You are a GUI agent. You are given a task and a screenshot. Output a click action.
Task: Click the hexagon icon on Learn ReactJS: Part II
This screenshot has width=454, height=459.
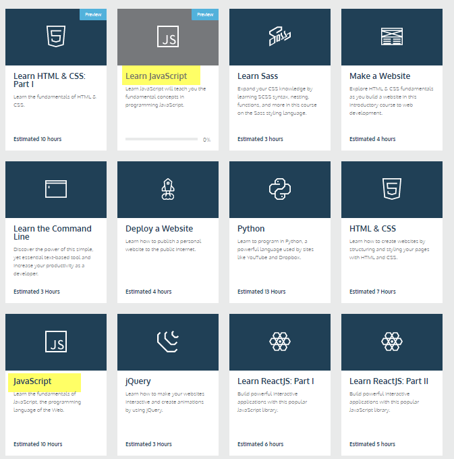pos(392,342)
